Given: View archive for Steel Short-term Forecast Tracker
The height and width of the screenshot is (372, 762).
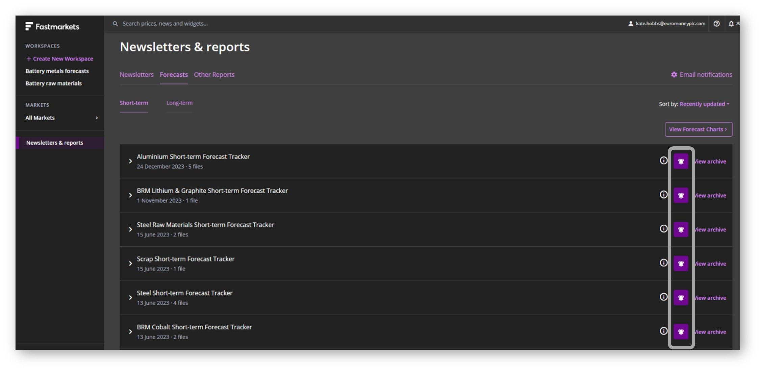Looking at the screenshot, I should pos(710,298).
